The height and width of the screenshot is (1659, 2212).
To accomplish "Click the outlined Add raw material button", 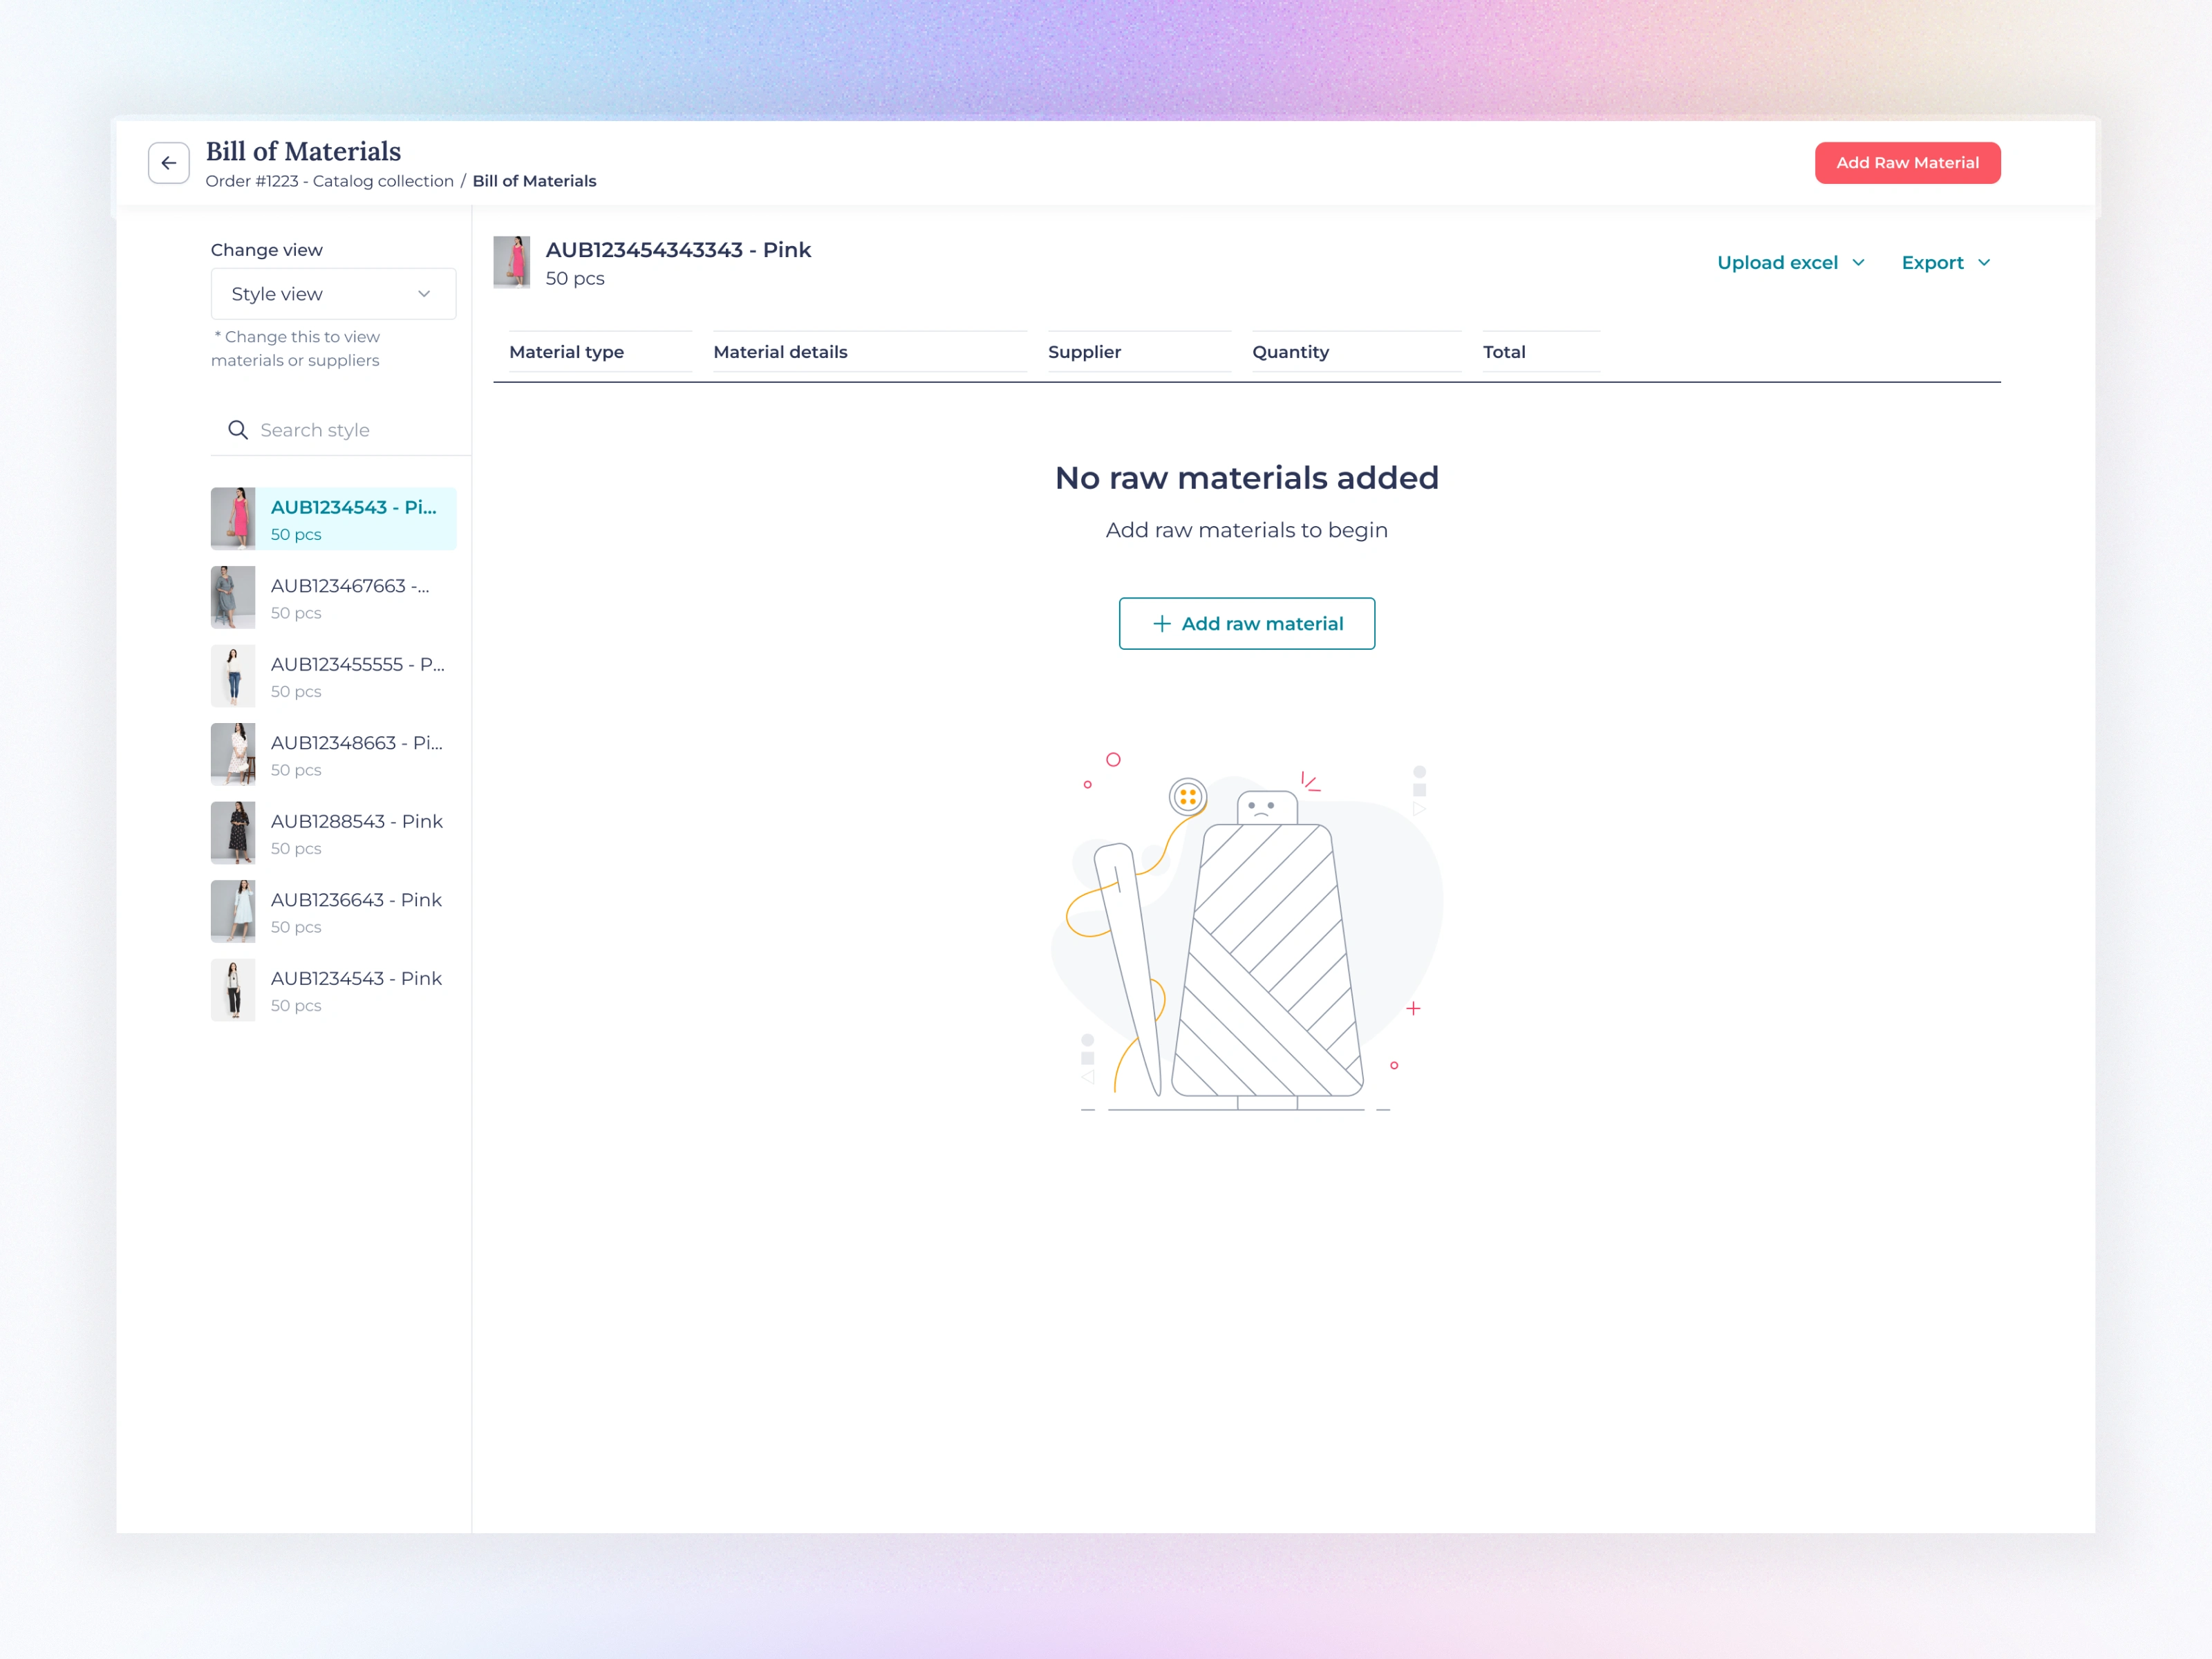I will (x=1246, y=624).
